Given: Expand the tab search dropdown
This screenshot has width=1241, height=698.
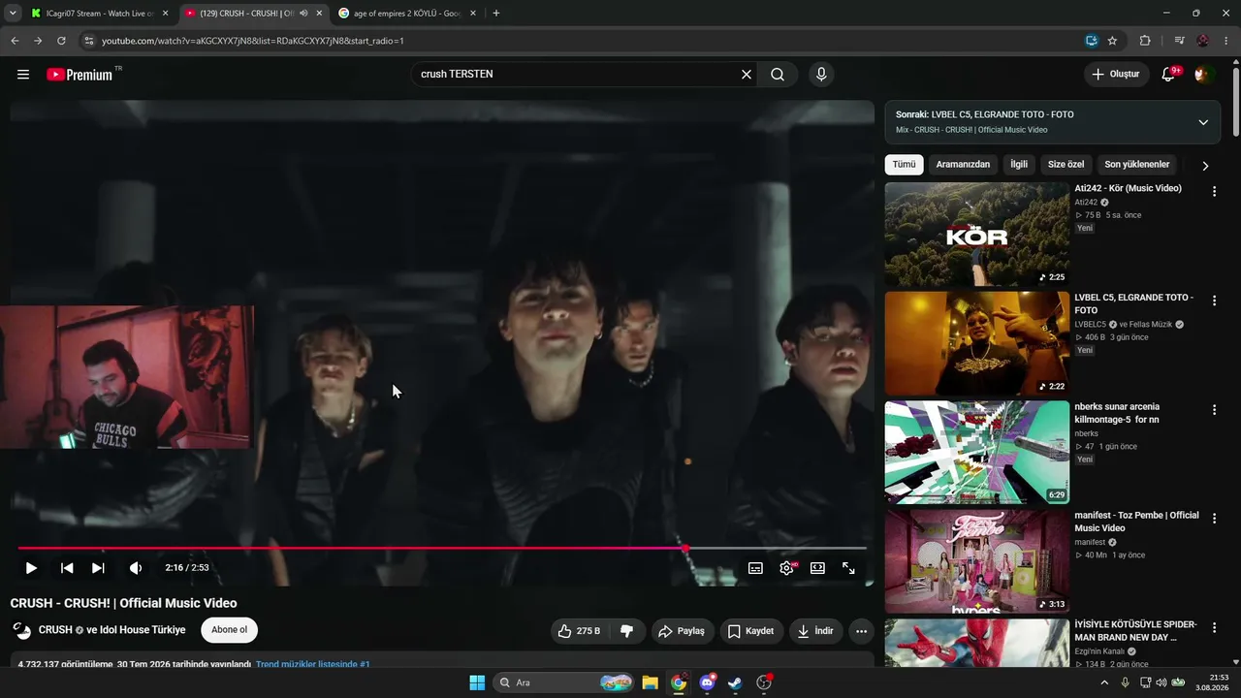Looking at the screenshot, I should (x=13, y=14).
